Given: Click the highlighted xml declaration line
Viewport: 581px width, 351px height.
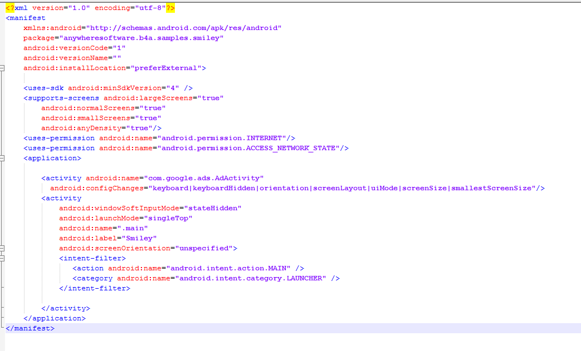Looking at the screenshot, I should (x=89, y=8).
